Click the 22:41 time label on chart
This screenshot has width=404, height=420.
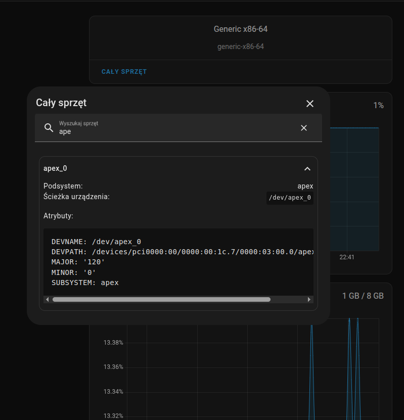pos(347,257)
